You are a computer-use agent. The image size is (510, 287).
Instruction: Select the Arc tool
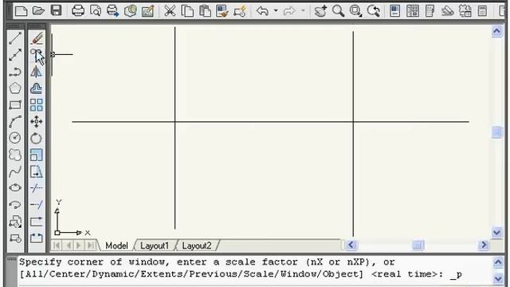tap(15, 121)
